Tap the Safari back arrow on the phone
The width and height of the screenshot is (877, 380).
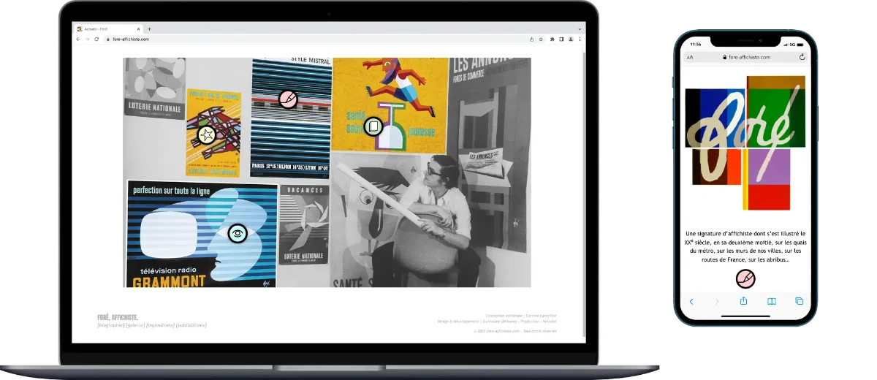pos(691,301)
